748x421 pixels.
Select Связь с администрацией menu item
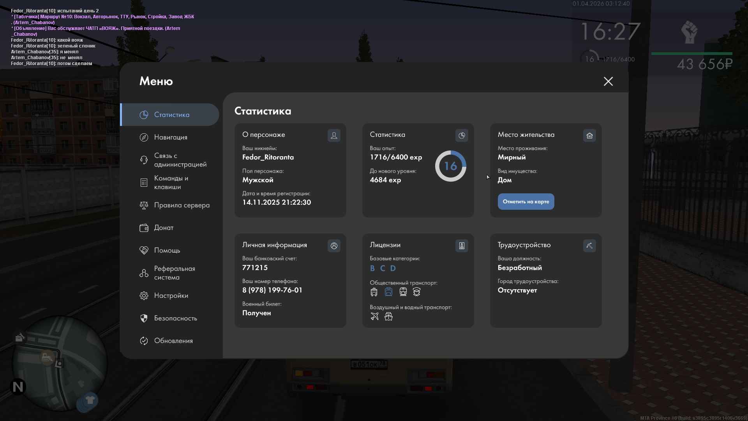pos(180,160)
